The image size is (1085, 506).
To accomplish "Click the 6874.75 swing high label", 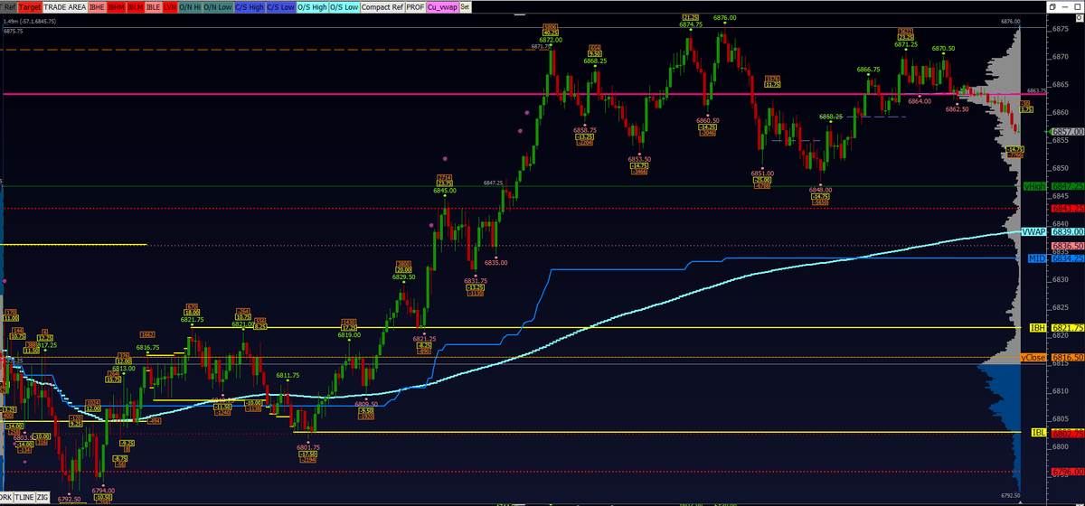I will click(691, 25).
